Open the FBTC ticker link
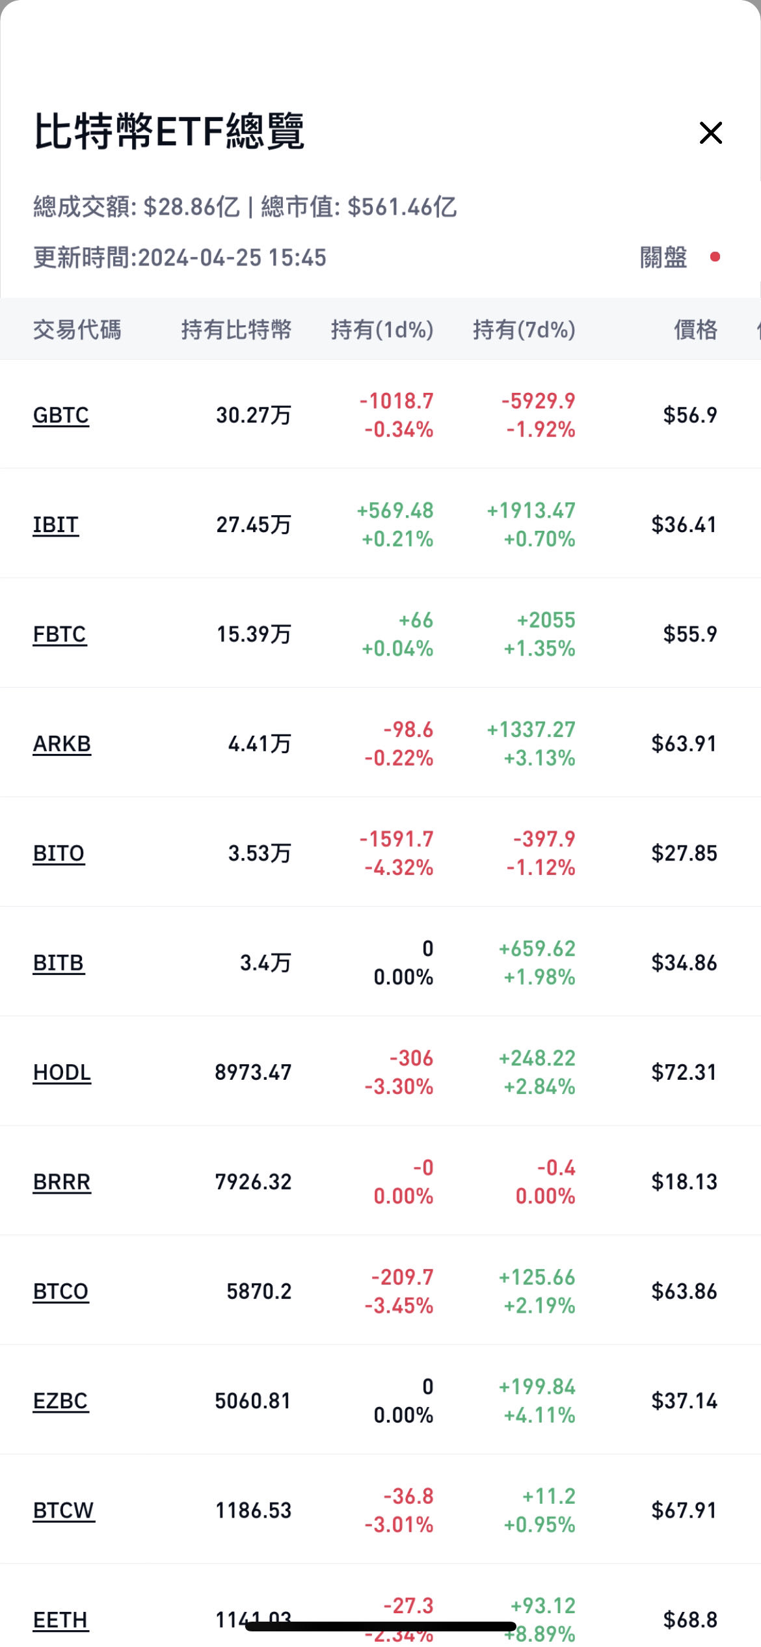Viewport: 761px width, 1647px height. (x=59, y=634)
